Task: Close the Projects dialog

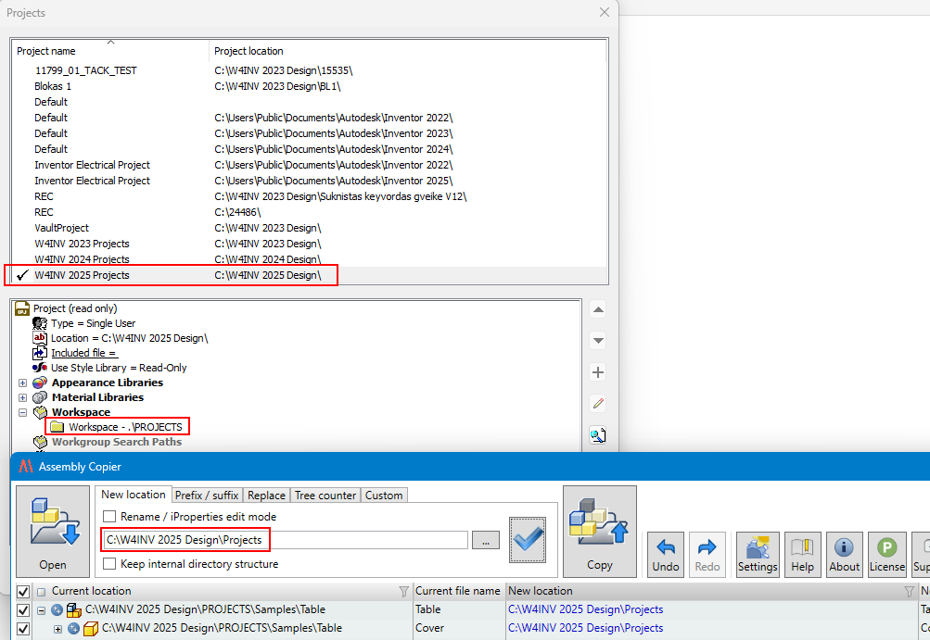Action: click(x=605, y=12)
